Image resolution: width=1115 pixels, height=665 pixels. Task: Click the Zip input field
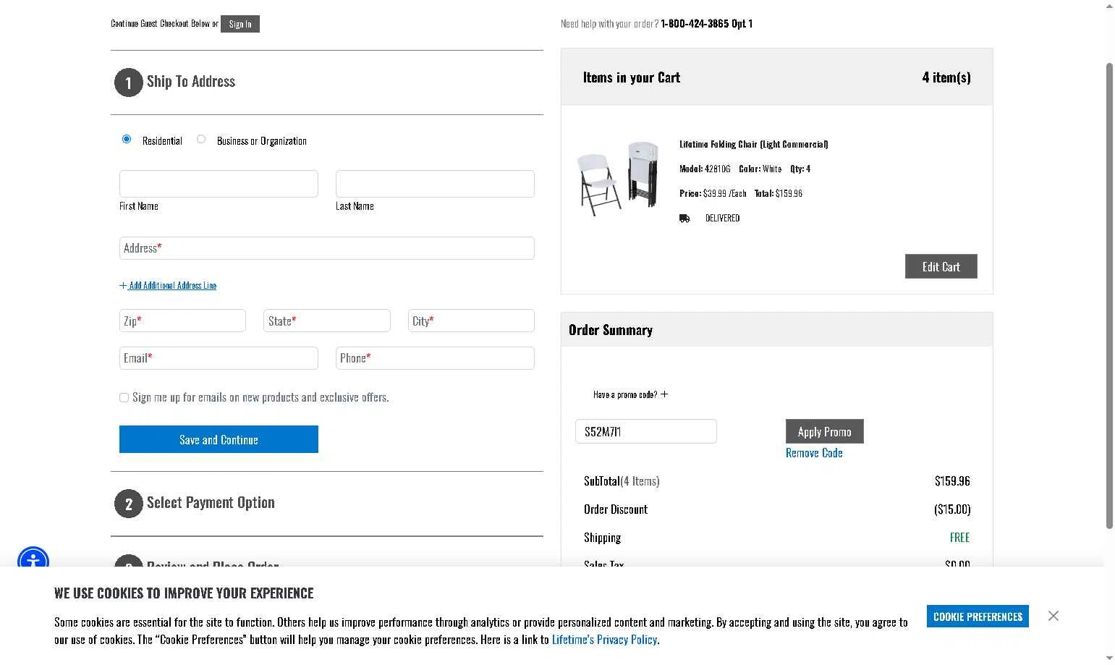(x=182, y=321)
